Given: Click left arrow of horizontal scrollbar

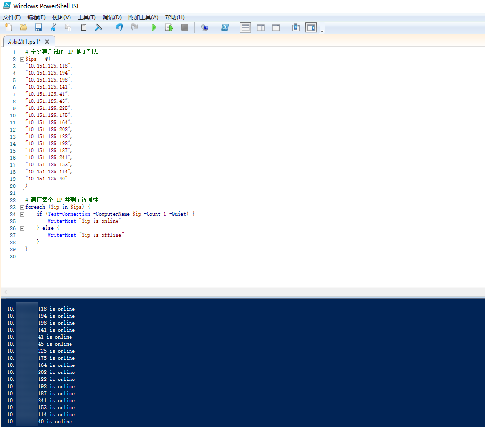Looking at the screenshot, I should (5, 292).
